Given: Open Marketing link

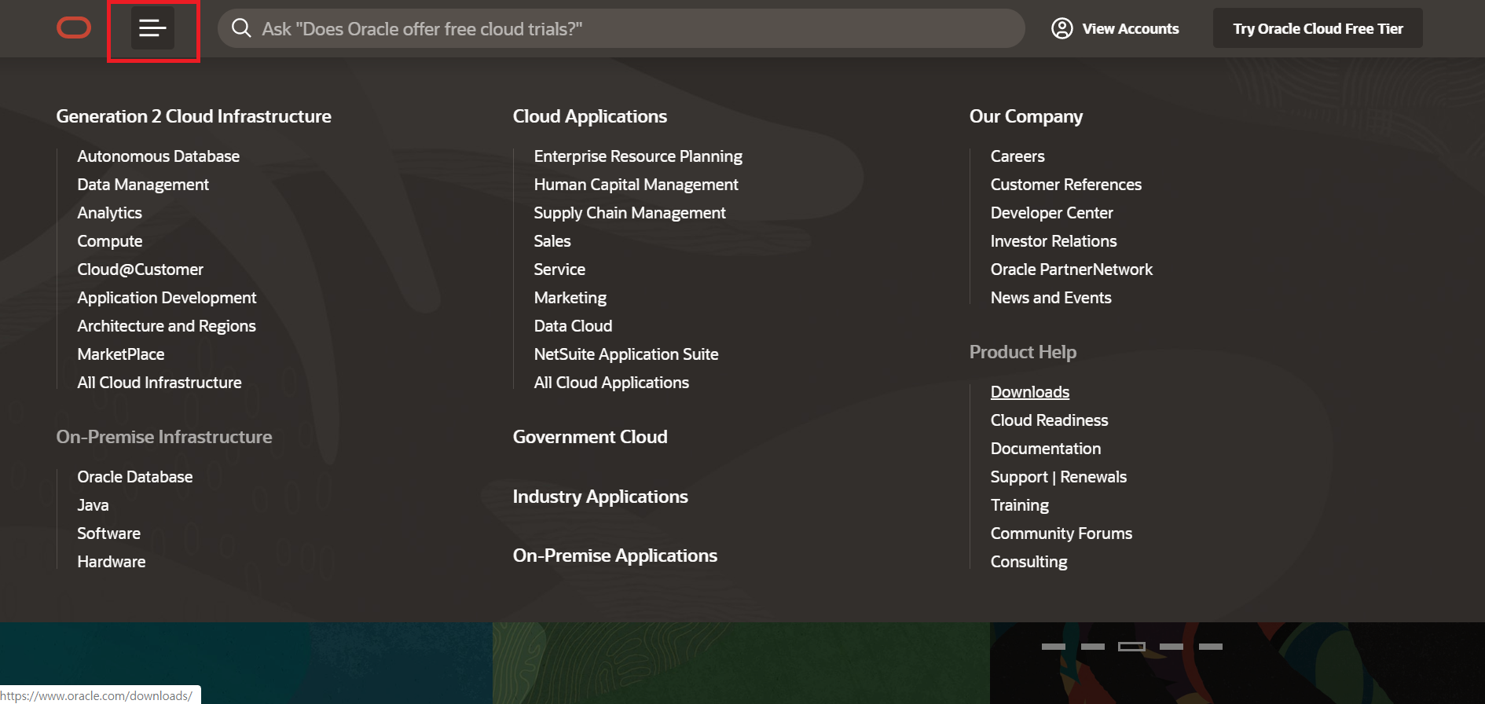Looking at the screenshot, I should click(570, 298).
